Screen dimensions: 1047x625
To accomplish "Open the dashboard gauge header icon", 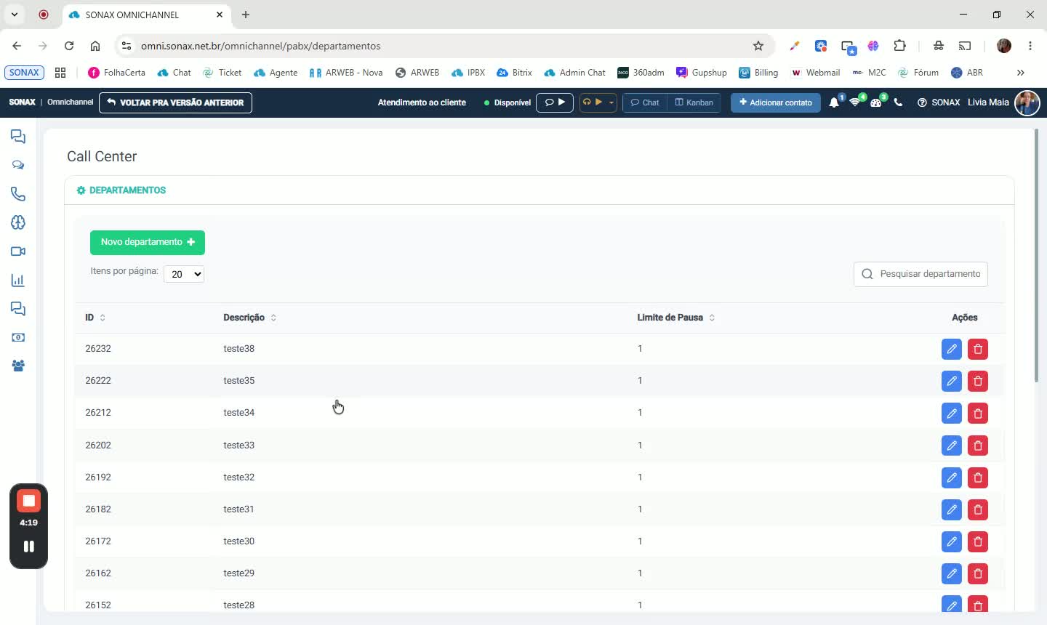I will point(876,102).
